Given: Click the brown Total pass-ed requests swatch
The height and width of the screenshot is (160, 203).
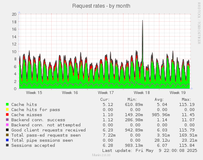Looking at the screenshot, I should (x=7, y=135).
